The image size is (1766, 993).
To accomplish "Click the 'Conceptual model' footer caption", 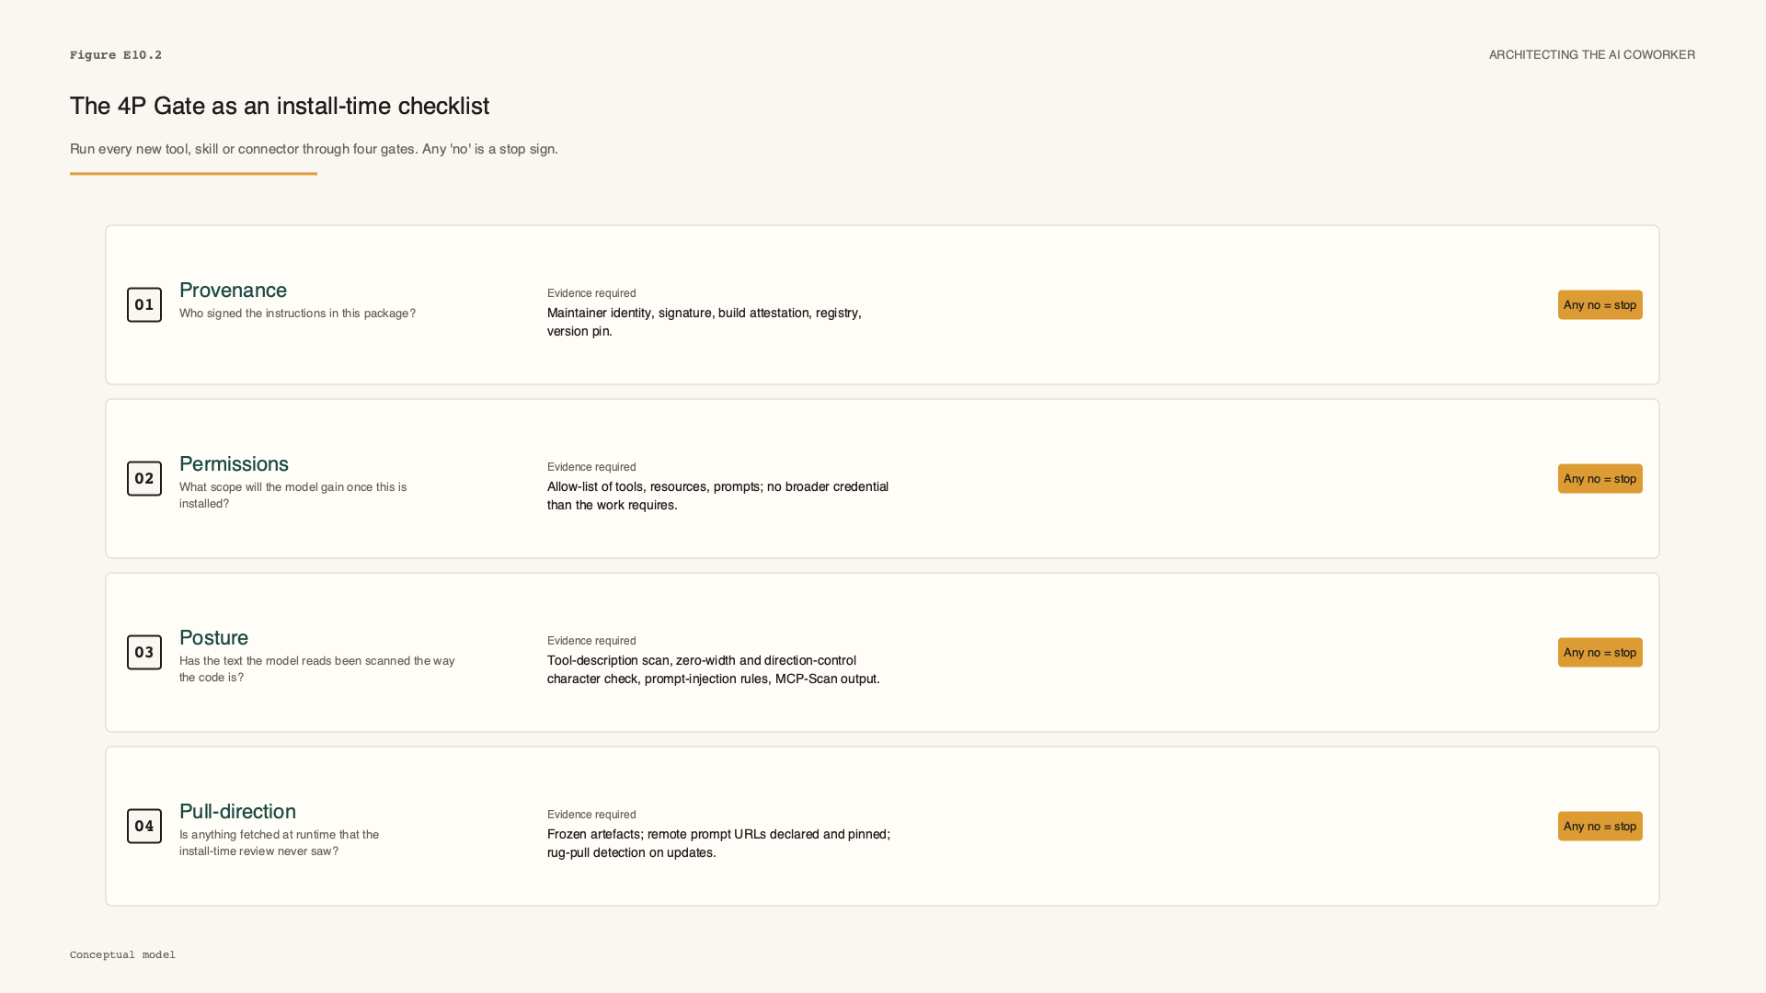I will (122, 954).
